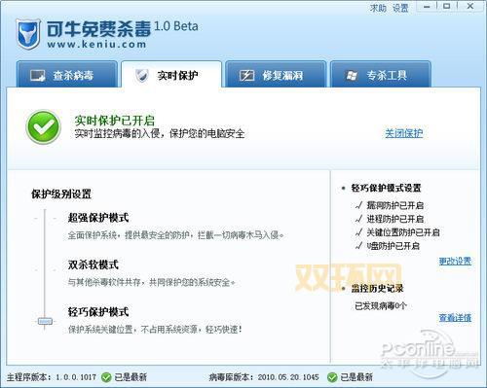This screenshot has width=487, height=388.
Task: Open the 查看详情 link
Action: coord(455,318)
